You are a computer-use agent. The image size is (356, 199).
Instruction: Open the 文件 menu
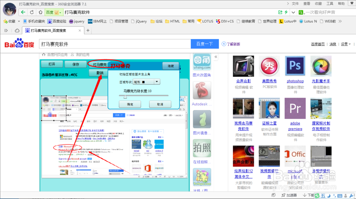[x=295, y=4]
